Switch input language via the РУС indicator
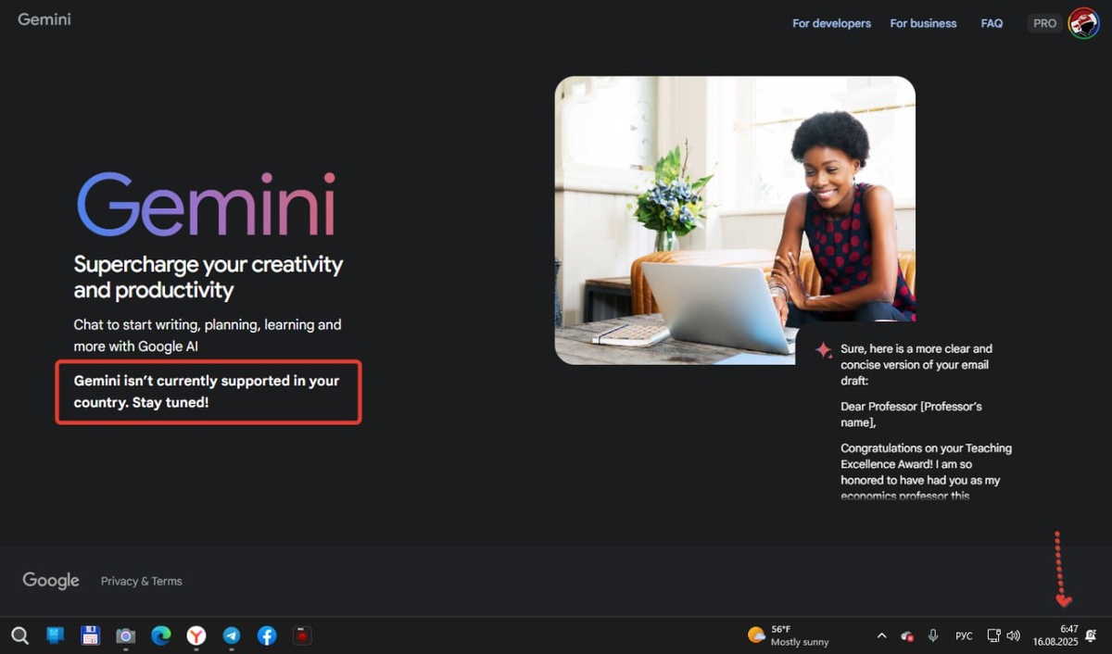The height and width of the screenshot is (654, 1112). (964, 635)
